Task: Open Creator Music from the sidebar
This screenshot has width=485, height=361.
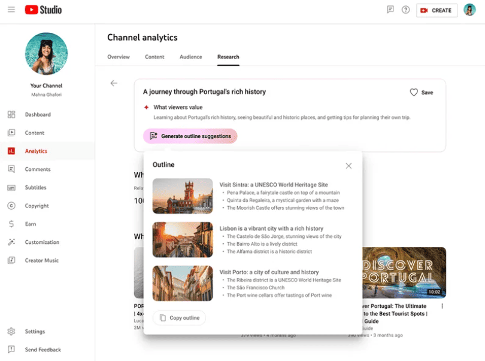Action: click(x=42, y=261)
